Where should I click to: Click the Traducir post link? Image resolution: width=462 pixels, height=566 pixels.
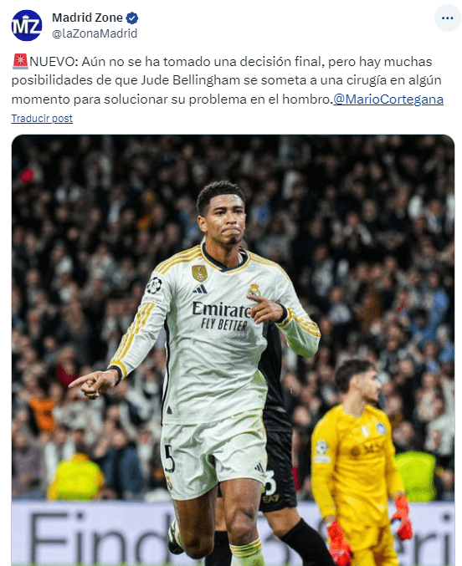pos(42,119)
